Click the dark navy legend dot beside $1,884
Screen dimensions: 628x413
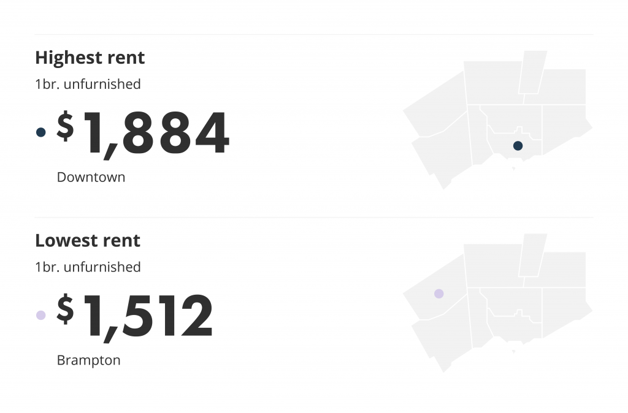[x=41, y=132]
